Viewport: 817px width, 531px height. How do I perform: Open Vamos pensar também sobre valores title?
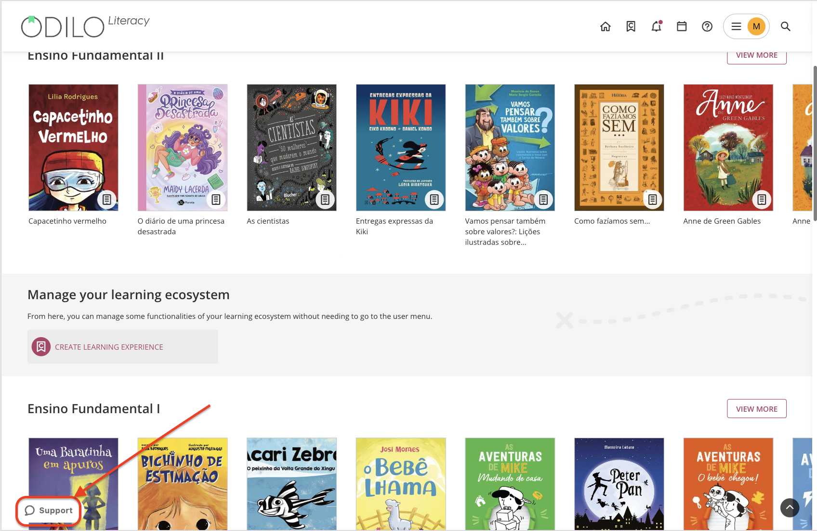point(505,232)
